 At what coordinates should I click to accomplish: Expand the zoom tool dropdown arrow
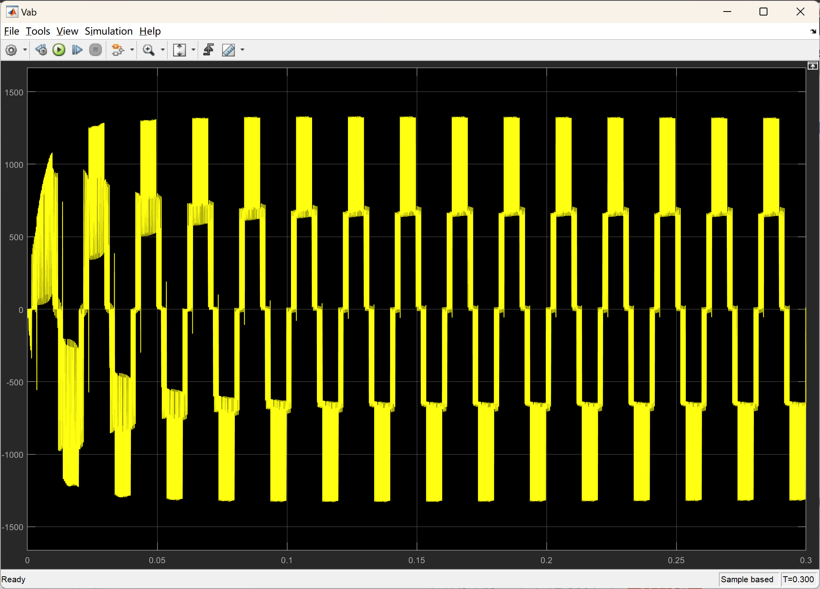pyautogui.click(x=162, y=50)
